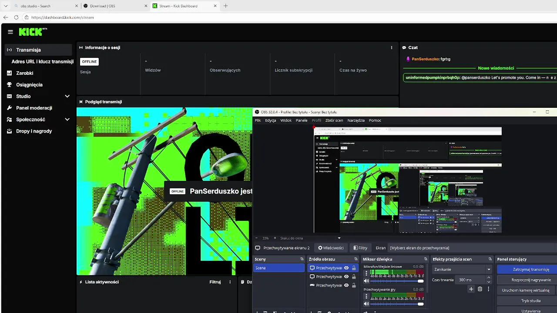Expand the Społeczność sidebar section
This screenshot has width=557, height=313.
point(67,120)
